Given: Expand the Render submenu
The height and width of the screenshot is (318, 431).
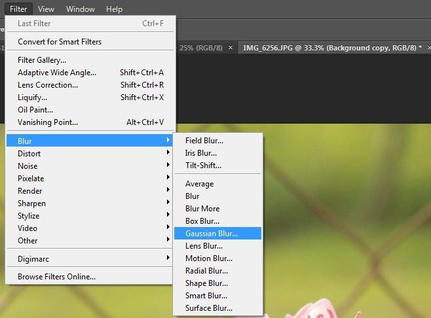Looking at the screenshot, I should tap(90, 191).
